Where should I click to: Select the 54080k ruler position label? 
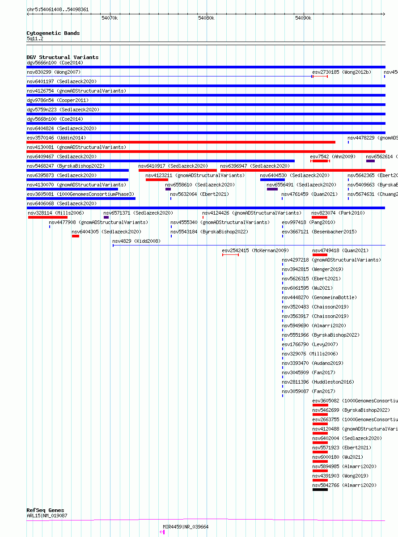pos(206,18)
